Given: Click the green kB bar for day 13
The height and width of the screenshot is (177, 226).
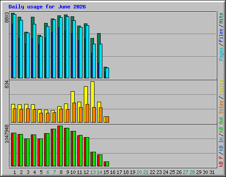Looking at the screenshot, I should click(x=94, y=159).
